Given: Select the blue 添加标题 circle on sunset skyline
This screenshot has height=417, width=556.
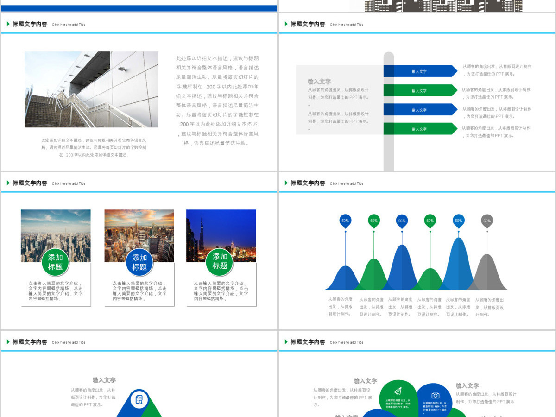Looking at the screenshot, I should pos(139,262).
